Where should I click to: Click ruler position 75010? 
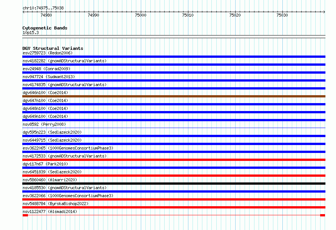click(x=188, y=15)
